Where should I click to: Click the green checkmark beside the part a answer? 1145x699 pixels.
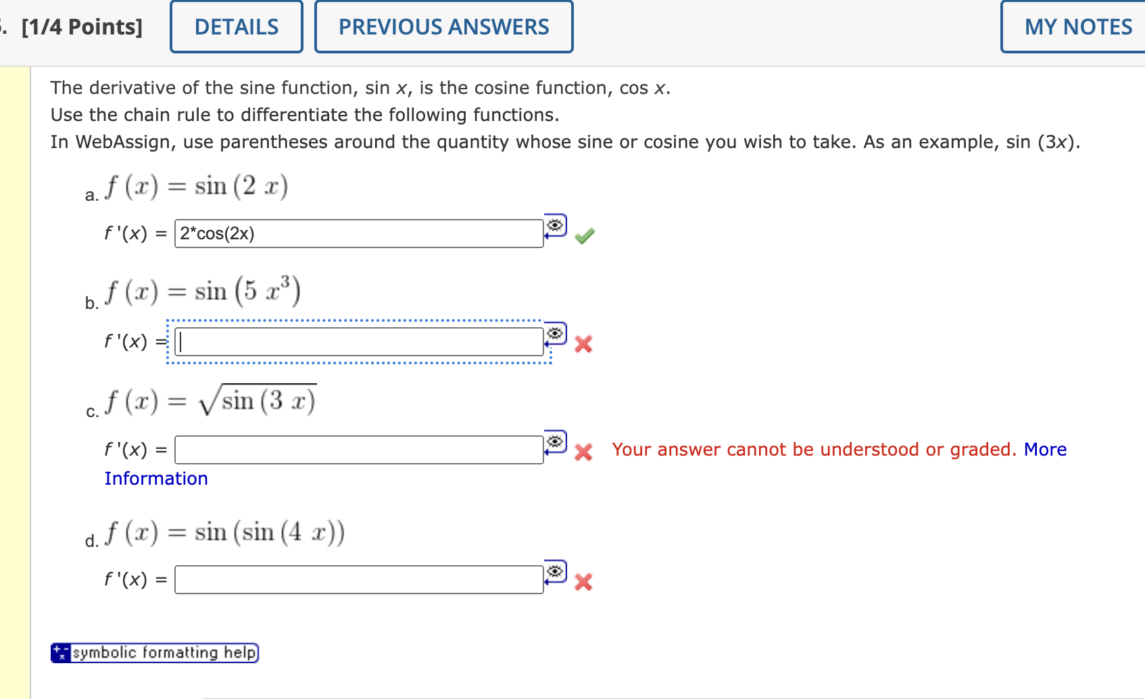coord(585,236)
